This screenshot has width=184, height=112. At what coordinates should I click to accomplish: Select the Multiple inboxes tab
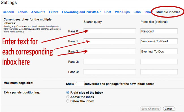168,12
